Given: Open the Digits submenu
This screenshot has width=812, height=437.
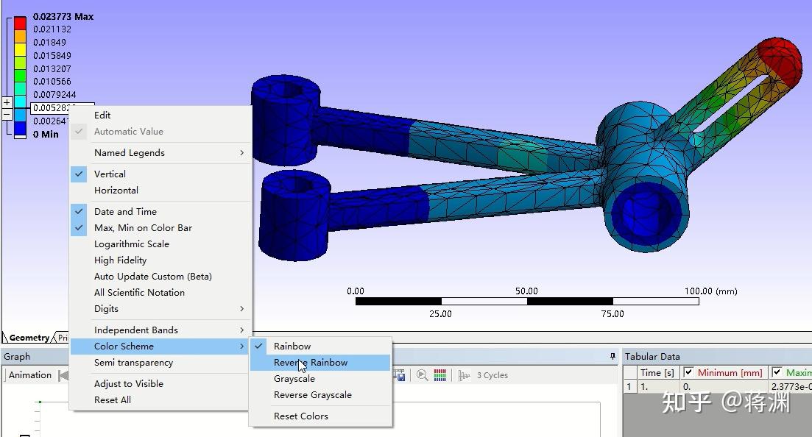Looking at the screenshot, I should tap(106, 309).
